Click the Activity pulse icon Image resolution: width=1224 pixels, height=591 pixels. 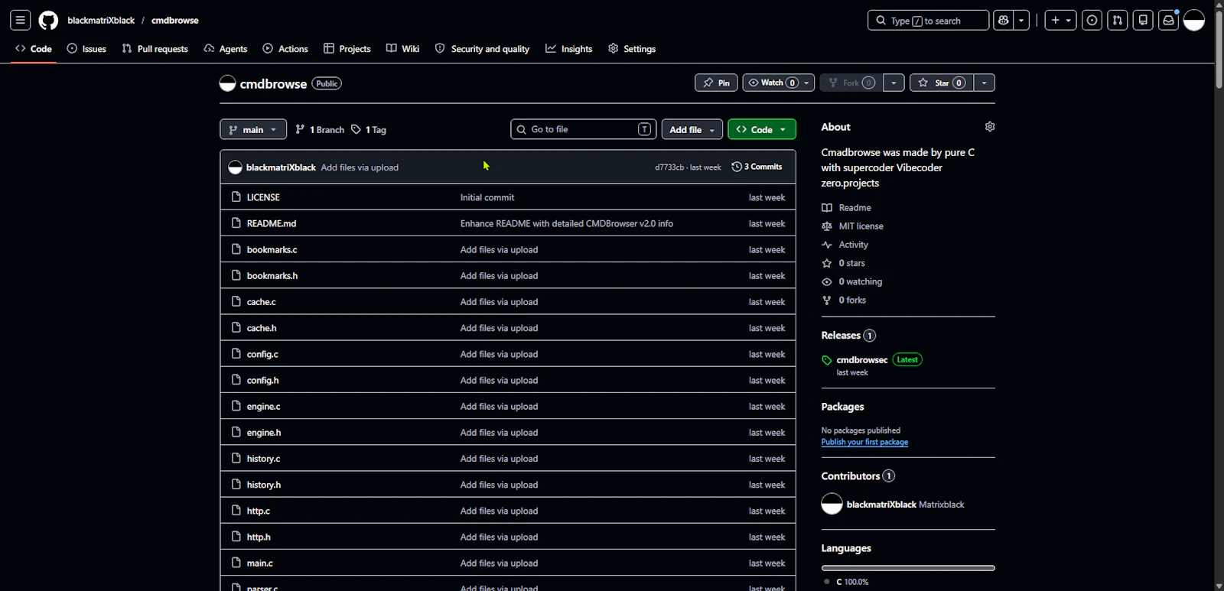(827, 245)
